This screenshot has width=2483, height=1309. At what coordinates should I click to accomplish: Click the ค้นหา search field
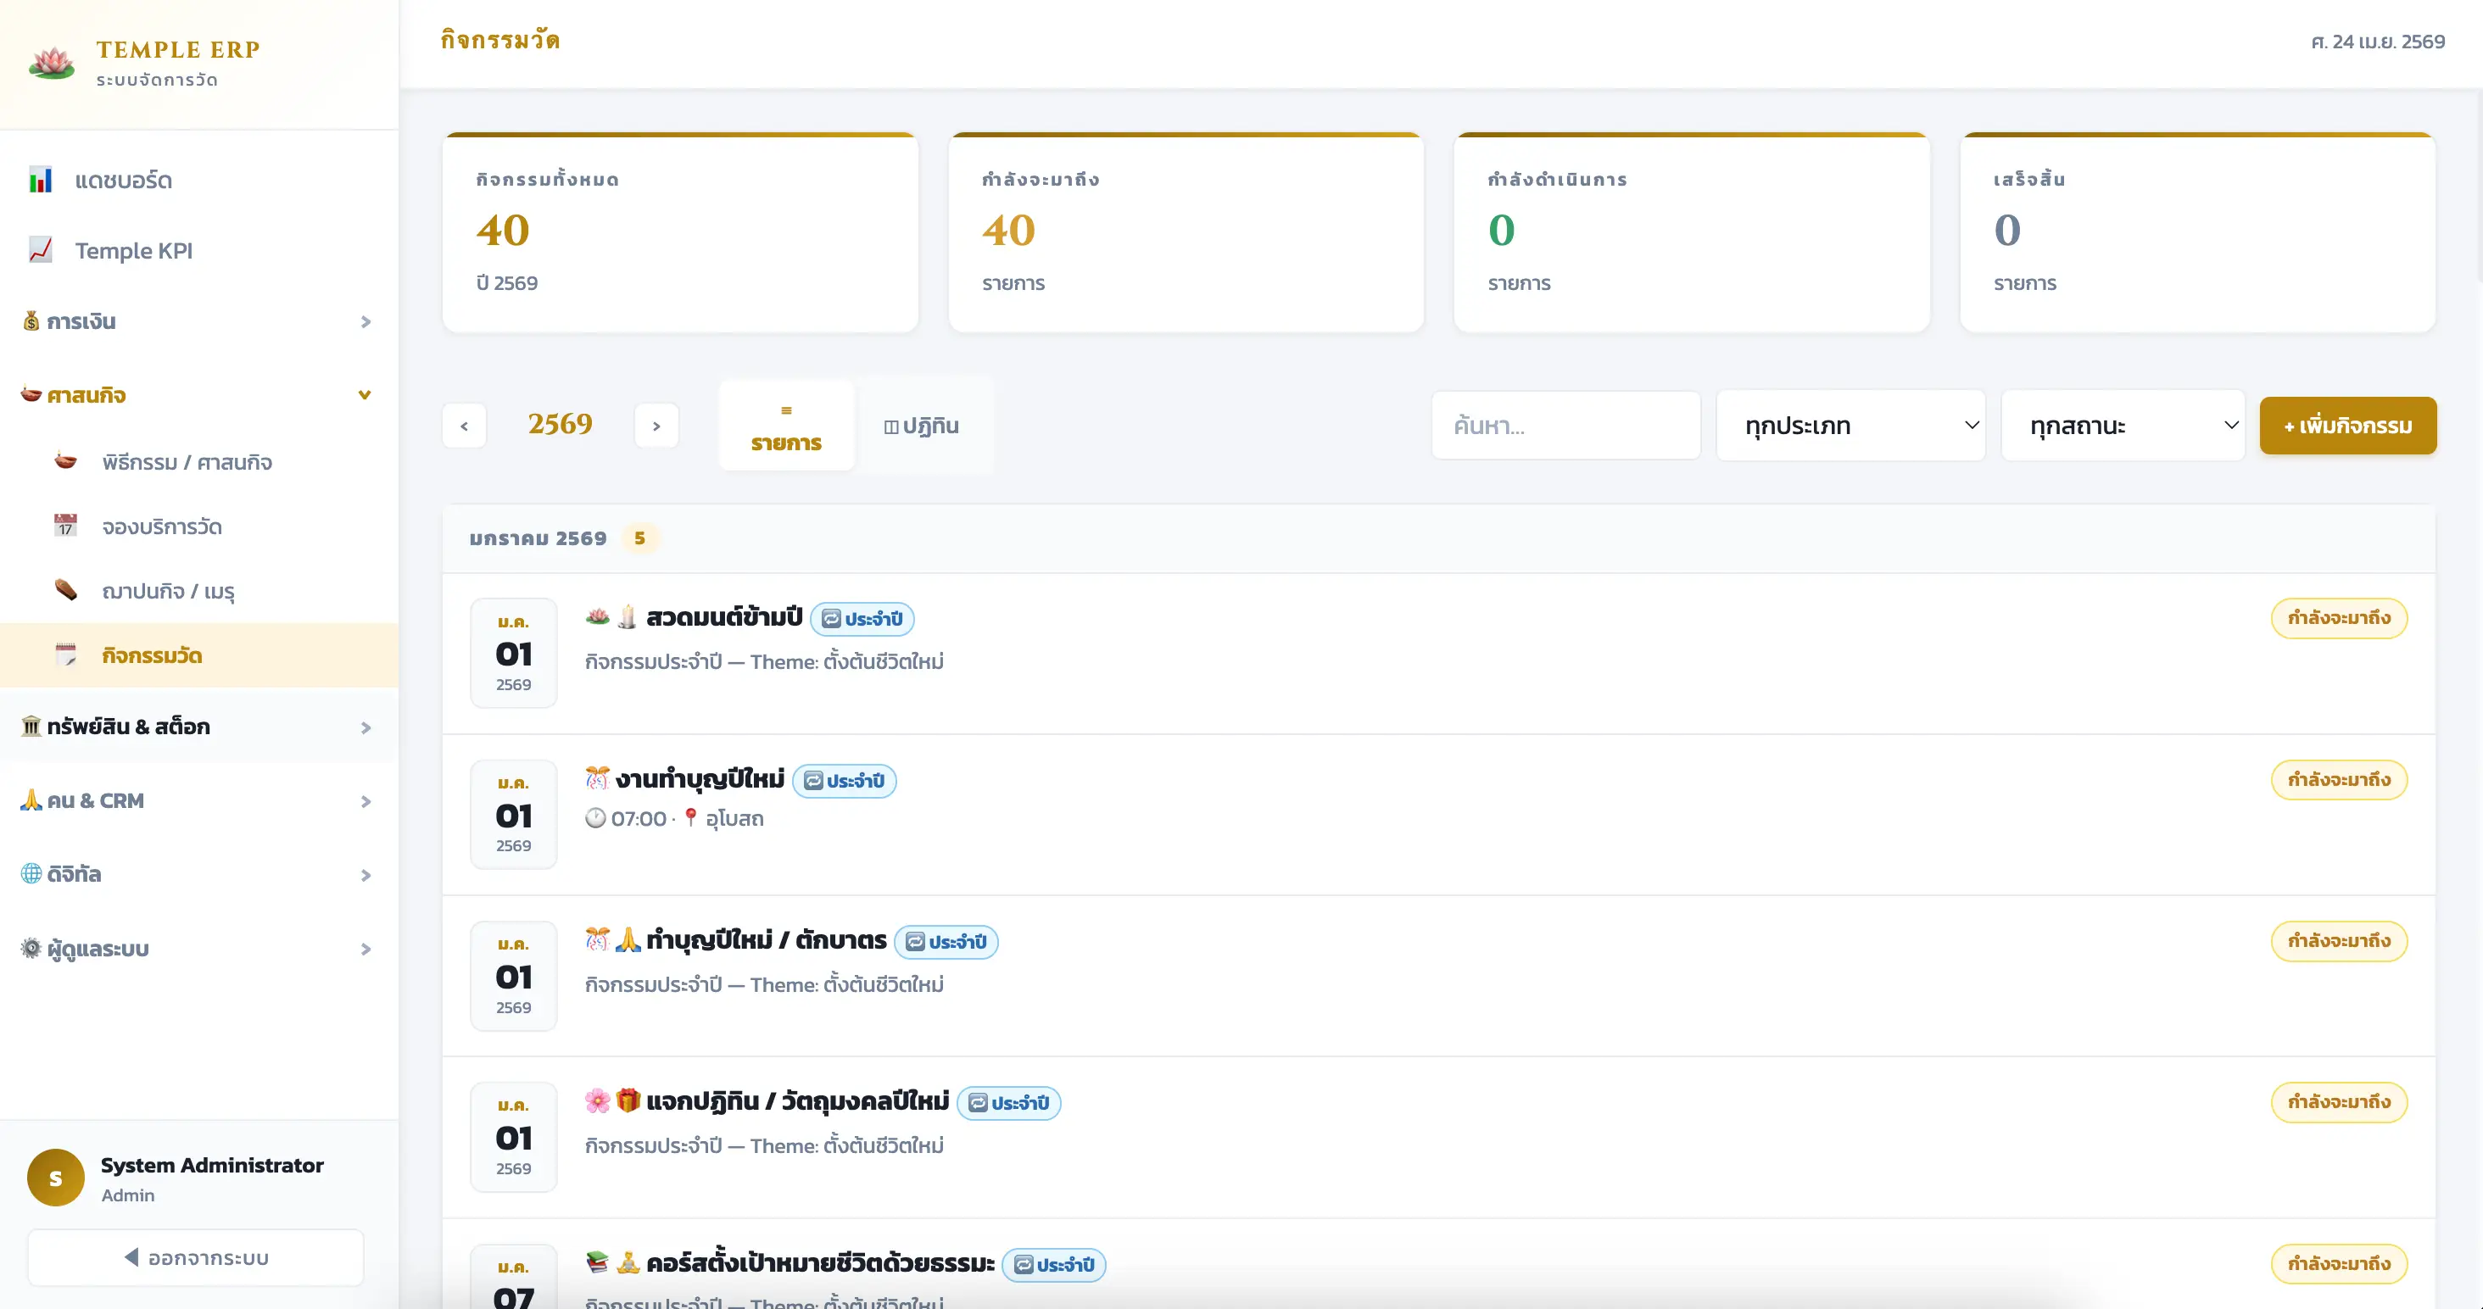pyautogui.click(x=1565, y=425)
